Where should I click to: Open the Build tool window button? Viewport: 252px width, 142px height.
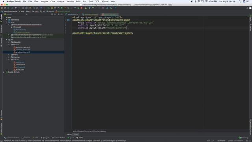click(35, 138)
